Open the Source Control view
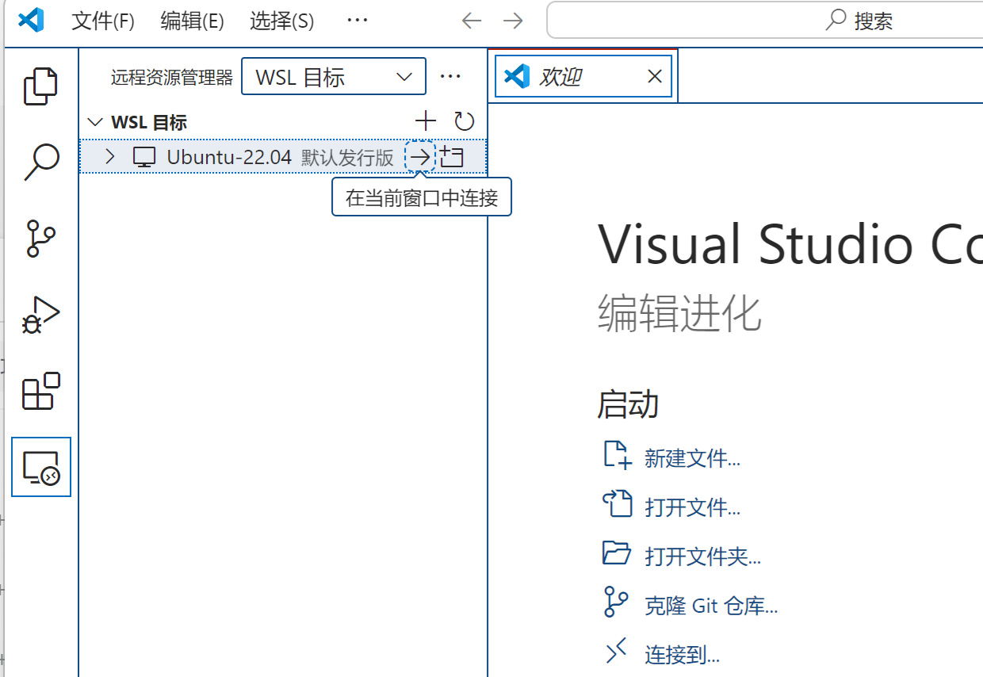This screenshot has height=677, width=983. click(41, 238)
